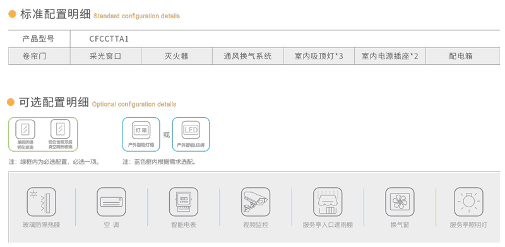This screenshot has width=505, height=247.
Task: Click the 采光窗口 table cell
Action: 105,56
